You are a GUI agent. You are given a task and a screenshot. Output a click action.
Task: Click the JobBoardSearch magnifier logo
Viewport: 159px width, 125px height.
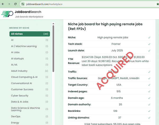point(7,14)
